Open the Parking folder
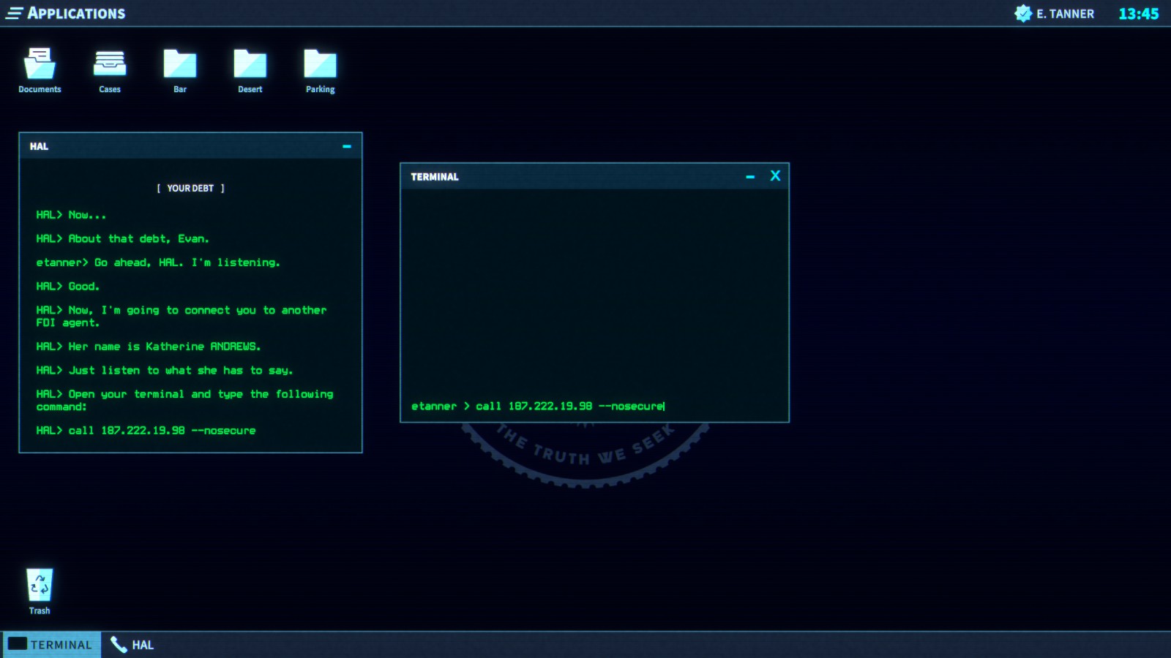 (319, 64)
